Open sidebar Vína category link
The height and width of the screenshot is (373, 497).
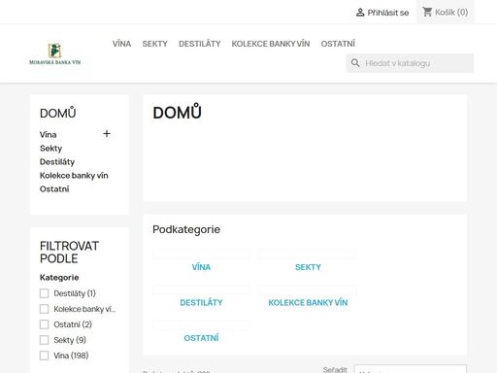[x=49, y=135]
